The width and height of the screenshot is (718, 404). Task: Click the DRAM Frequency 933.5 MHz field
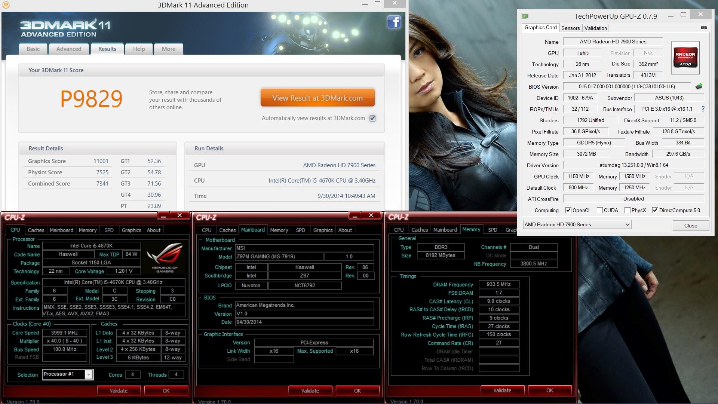pyautogui.click(x=498, y=284)
